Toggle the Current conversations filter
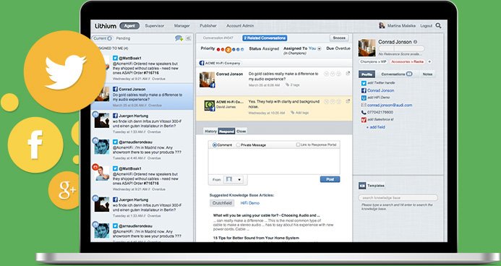Screen dimensions: 501x266 [x=103, y=38]
